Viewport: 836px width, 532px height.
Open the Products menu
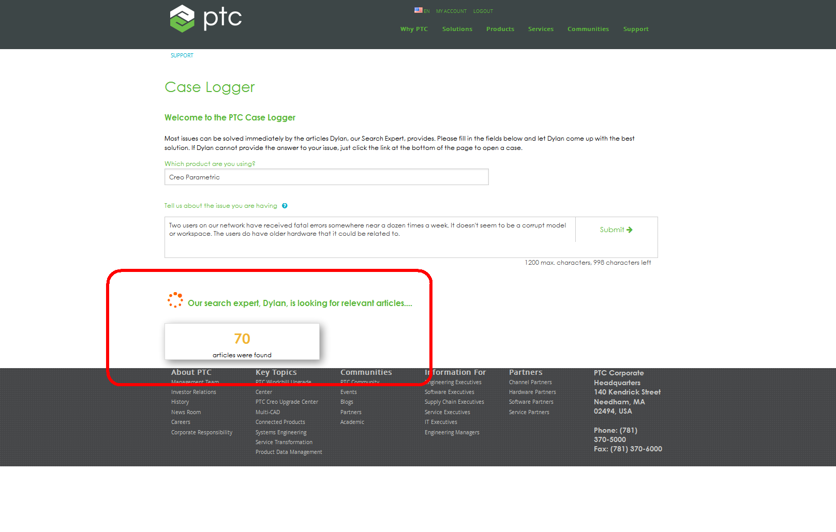point(500,29)
